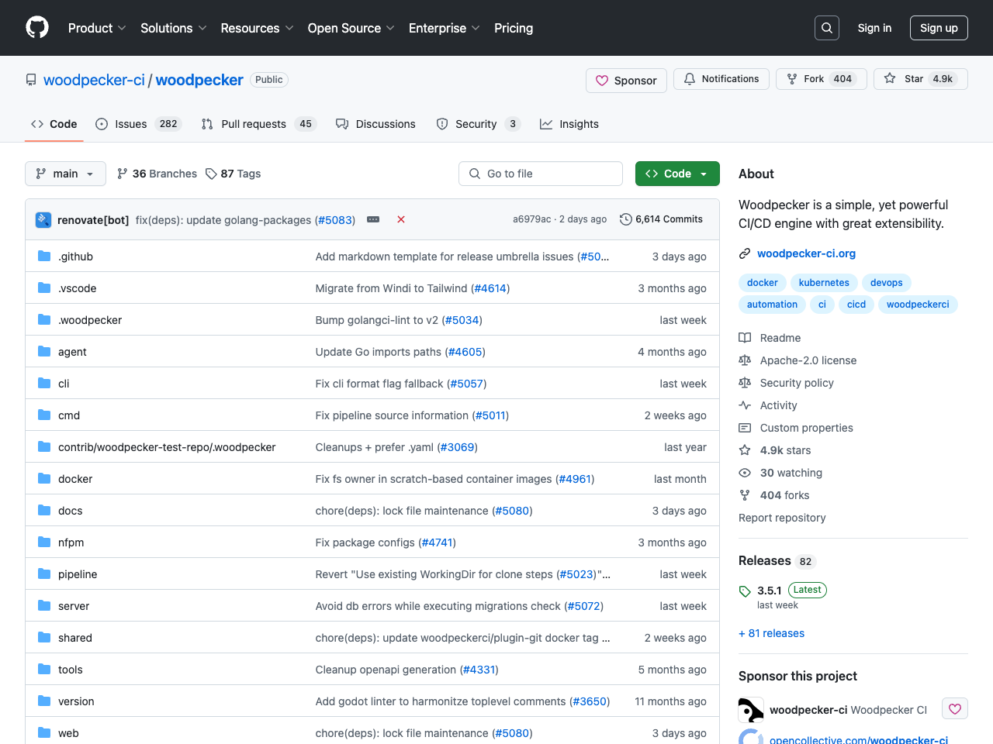Switch to the Discussions tab
The image size is (993, 744).
click(375, 124)
